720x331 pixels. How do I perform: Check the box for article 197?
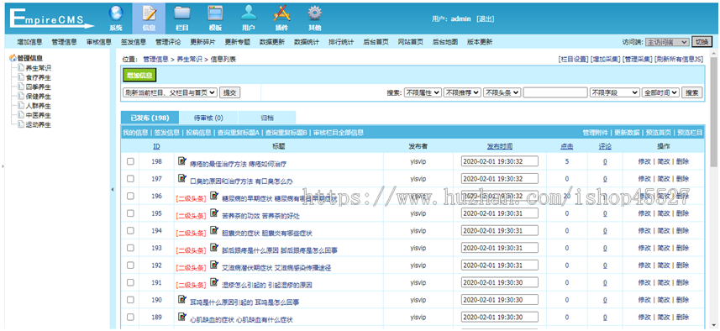[x=130, y=179]
